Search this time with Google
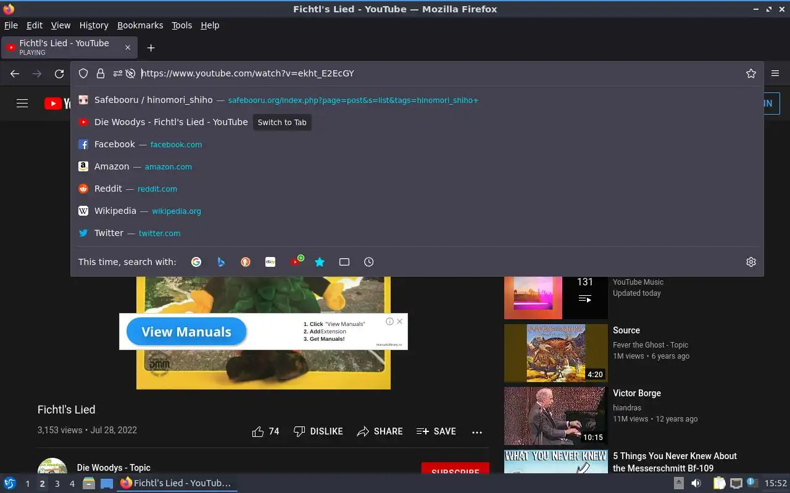790x493 pixels. point(196,262)
